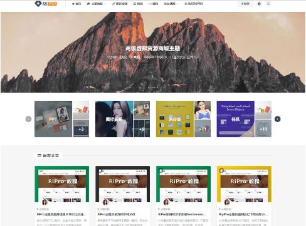This screenshot has height=226, width=306.
Task: Open the yellow 未分类 category card
Action: click(x=175, y=119)
